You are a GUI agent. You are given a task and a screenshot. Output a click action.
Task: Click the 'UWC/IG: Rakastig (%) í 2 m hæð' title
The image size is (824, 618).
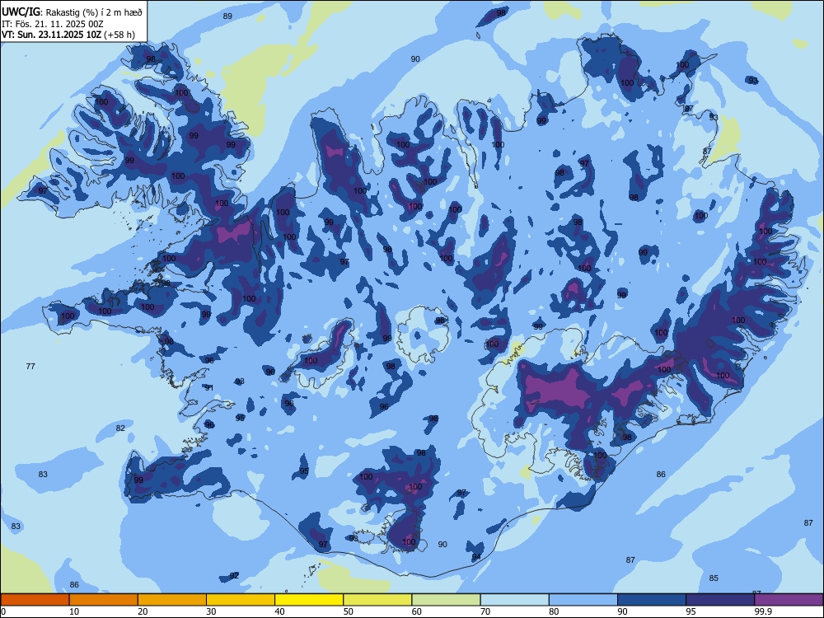tap(72, 12)
